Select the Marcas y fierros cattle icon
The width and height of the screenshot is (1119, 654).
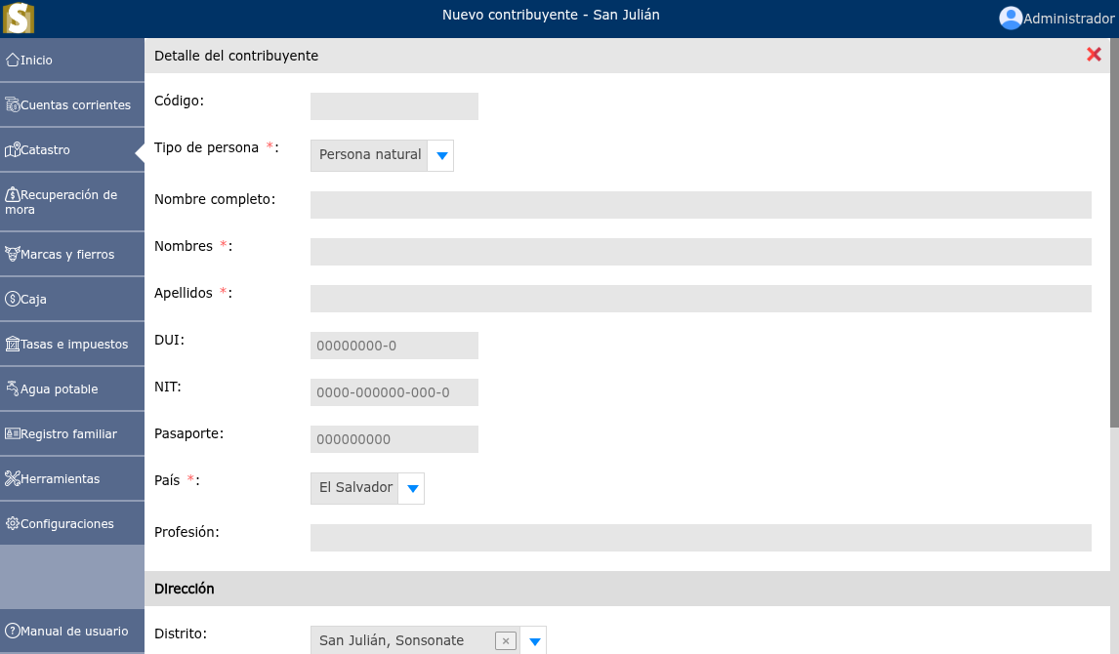point(13,254)
